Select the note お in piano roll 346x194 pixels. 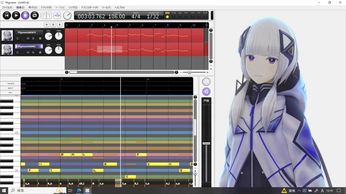pyautogui.click(x=66, y=155)
